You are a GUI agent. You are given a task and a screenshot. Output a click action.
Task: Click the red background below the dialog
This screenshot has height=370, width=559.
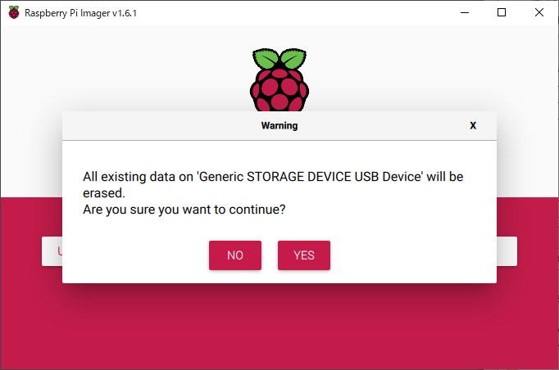[x=279, y=326]
